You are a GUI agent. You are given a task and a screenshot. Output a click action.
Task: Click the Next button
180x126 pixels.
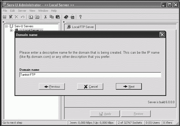coord(129,86)
